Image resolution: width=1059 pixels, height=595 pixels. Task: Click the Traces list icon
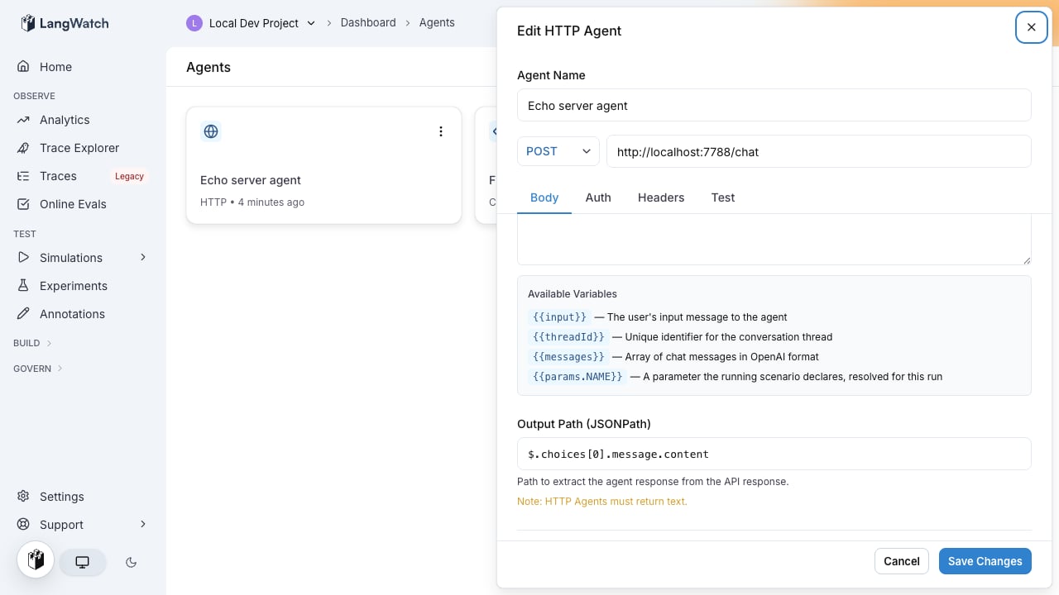point(23,176)
